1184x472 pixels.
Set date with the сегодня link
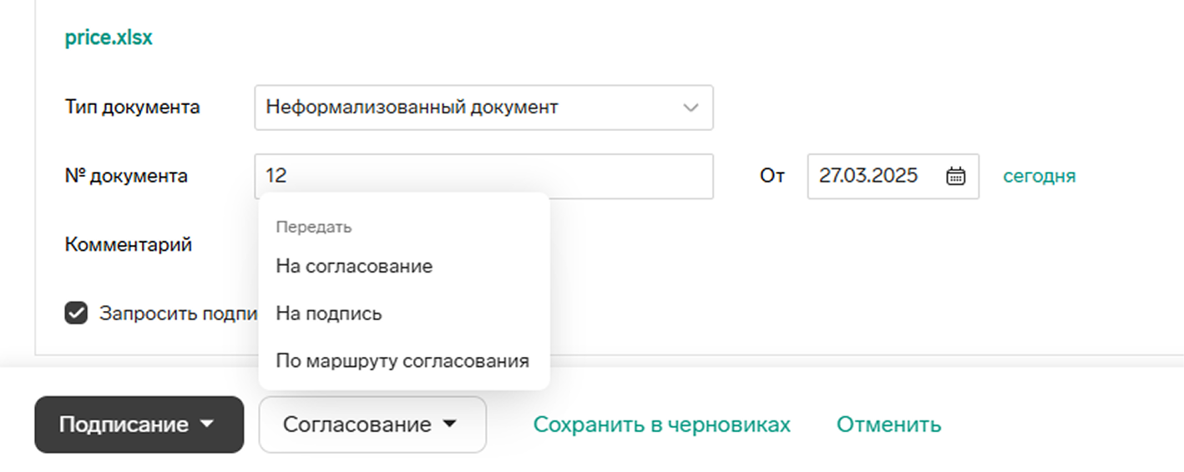[1039, 176]
